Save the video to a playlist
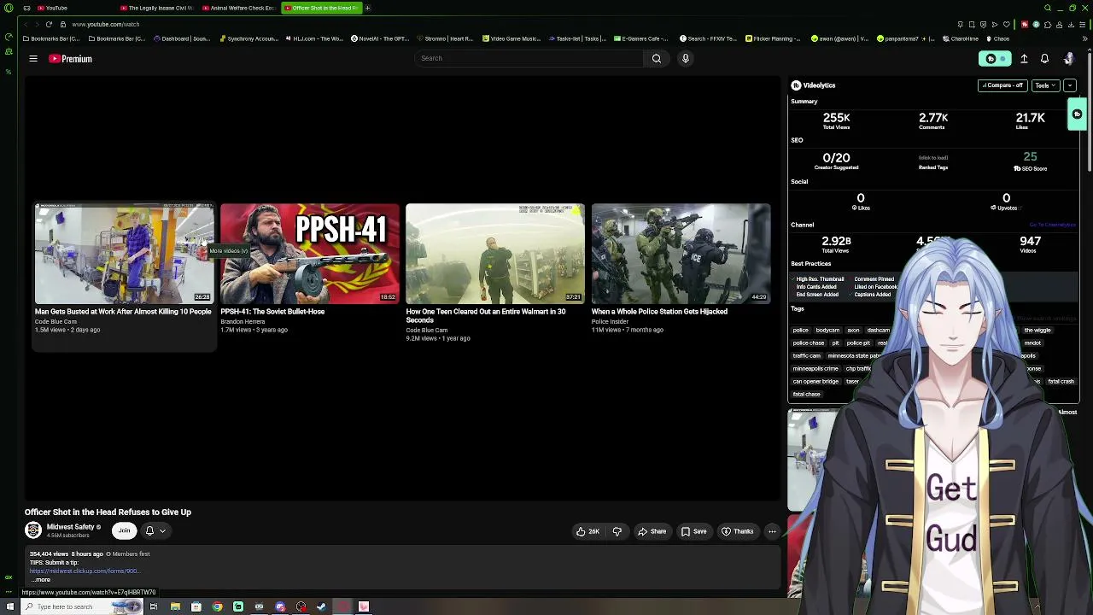 pyautogui.click(x=693, y=531)
